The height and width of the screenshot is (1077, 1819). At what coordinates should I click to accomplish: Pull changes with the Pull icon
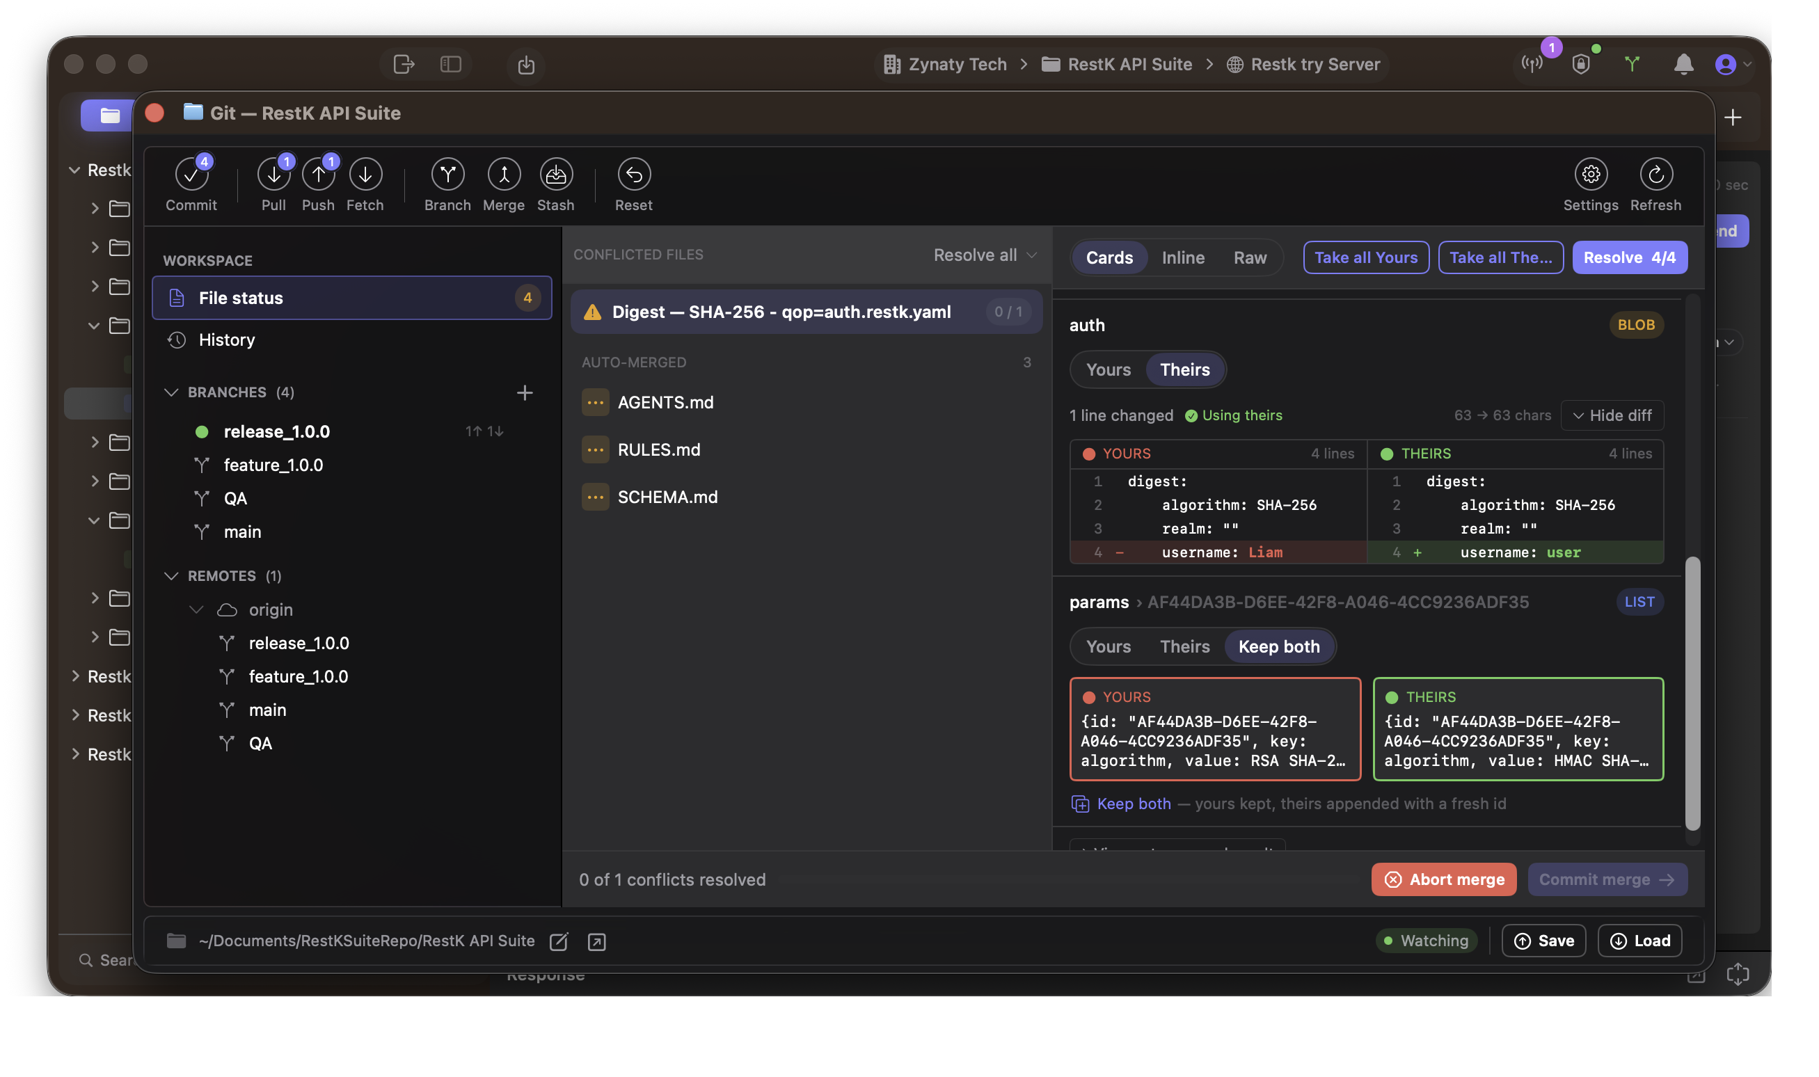point(273,184)
